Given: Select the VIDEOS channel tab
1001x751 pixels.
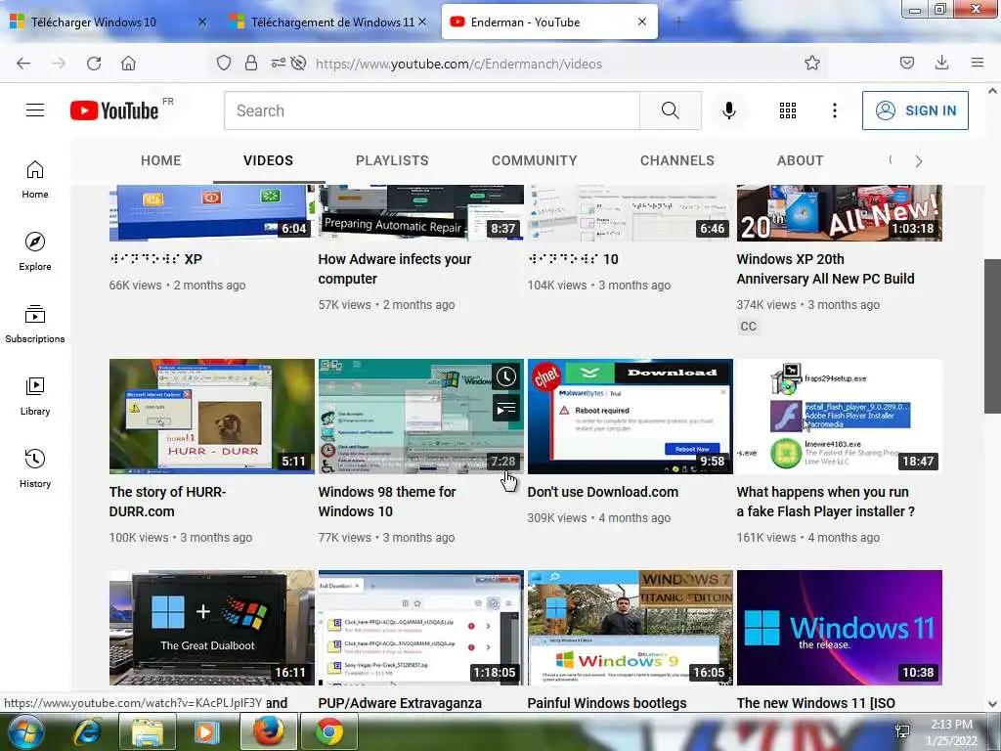Looking at the screenshot, I should [268, 160].
